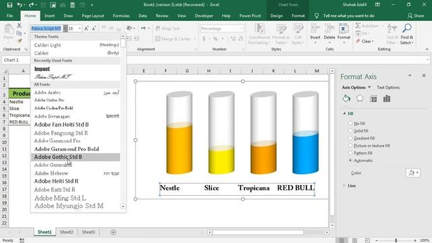
Task: Click the accounting dollar format icon
Action: coord(204,39)
